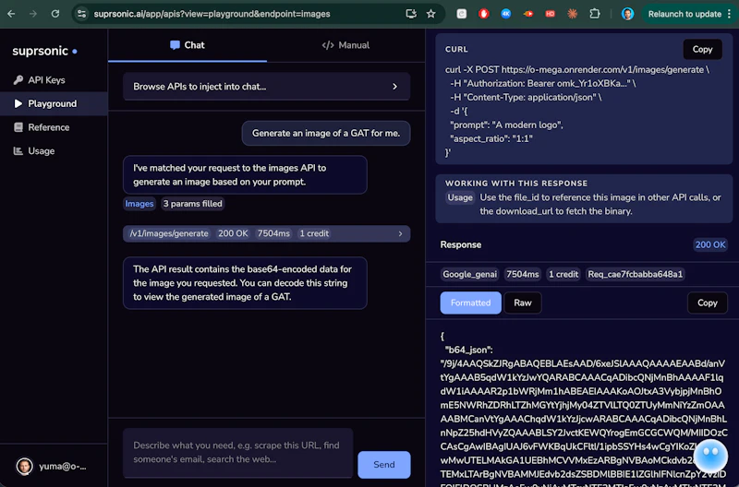This screenshot has height=487, width=739.
Task: Click the 200 OK response status badge
Action: 709,244
